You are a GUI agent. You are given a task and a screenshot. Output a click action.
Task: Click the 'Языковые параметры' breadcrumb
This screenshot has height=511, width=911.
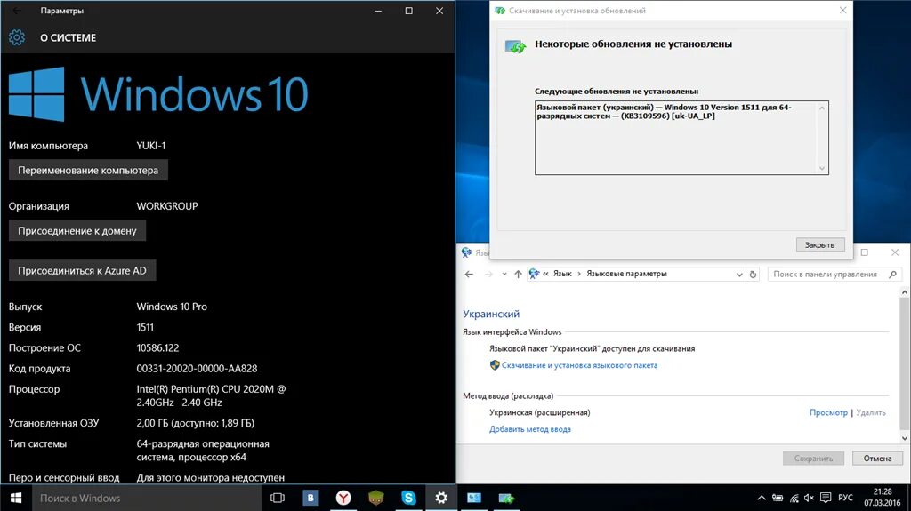point(626,274)
